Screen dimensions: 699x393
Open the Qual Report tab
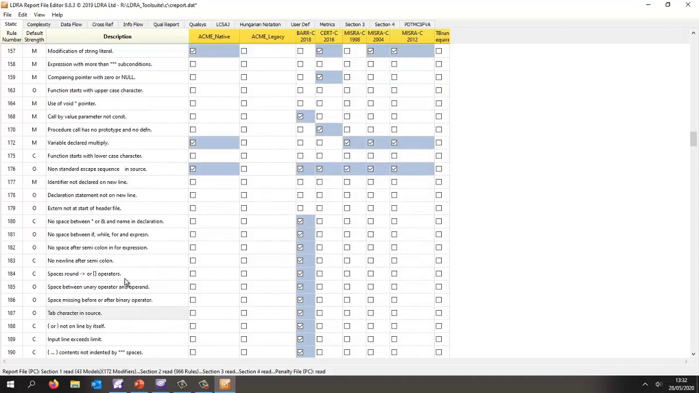click(166, 25)
